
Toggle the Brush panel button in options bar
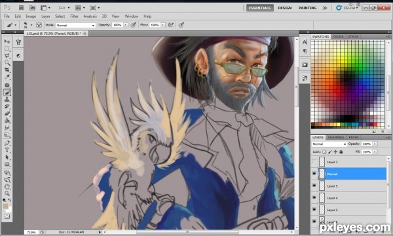coord(39,25)
